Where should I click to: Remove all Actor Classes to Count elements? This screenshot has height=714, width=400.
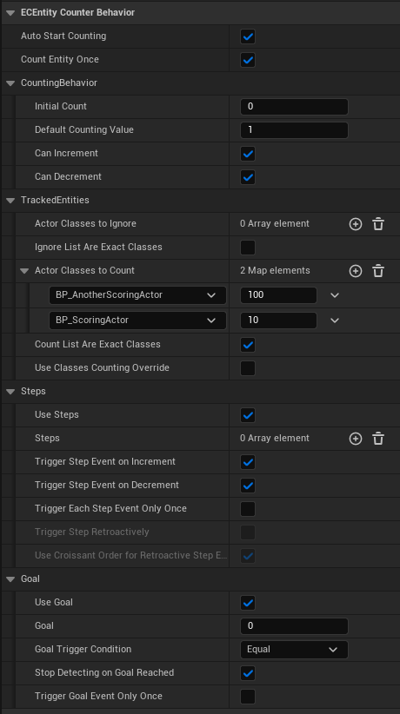(378, 271)
